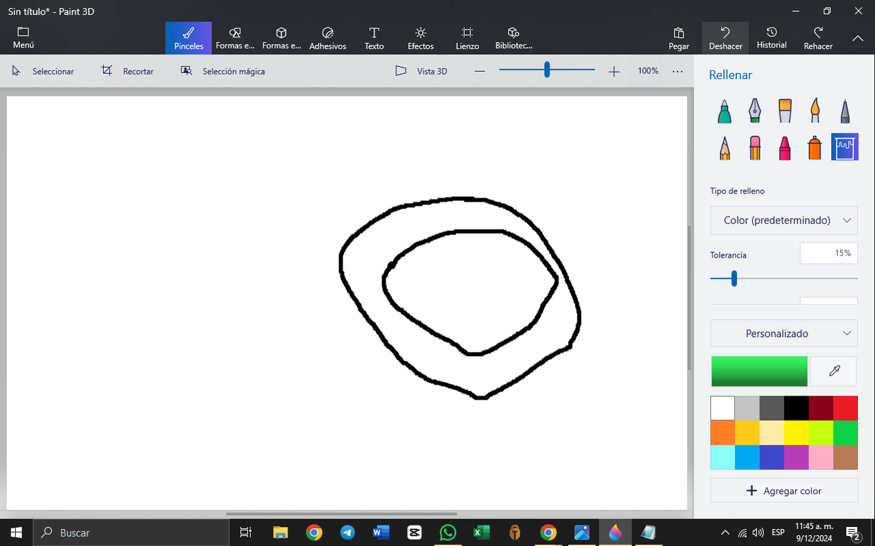The image size is (875, 546).
Task: Open the Historial panel
Action: tap(772, 38)
